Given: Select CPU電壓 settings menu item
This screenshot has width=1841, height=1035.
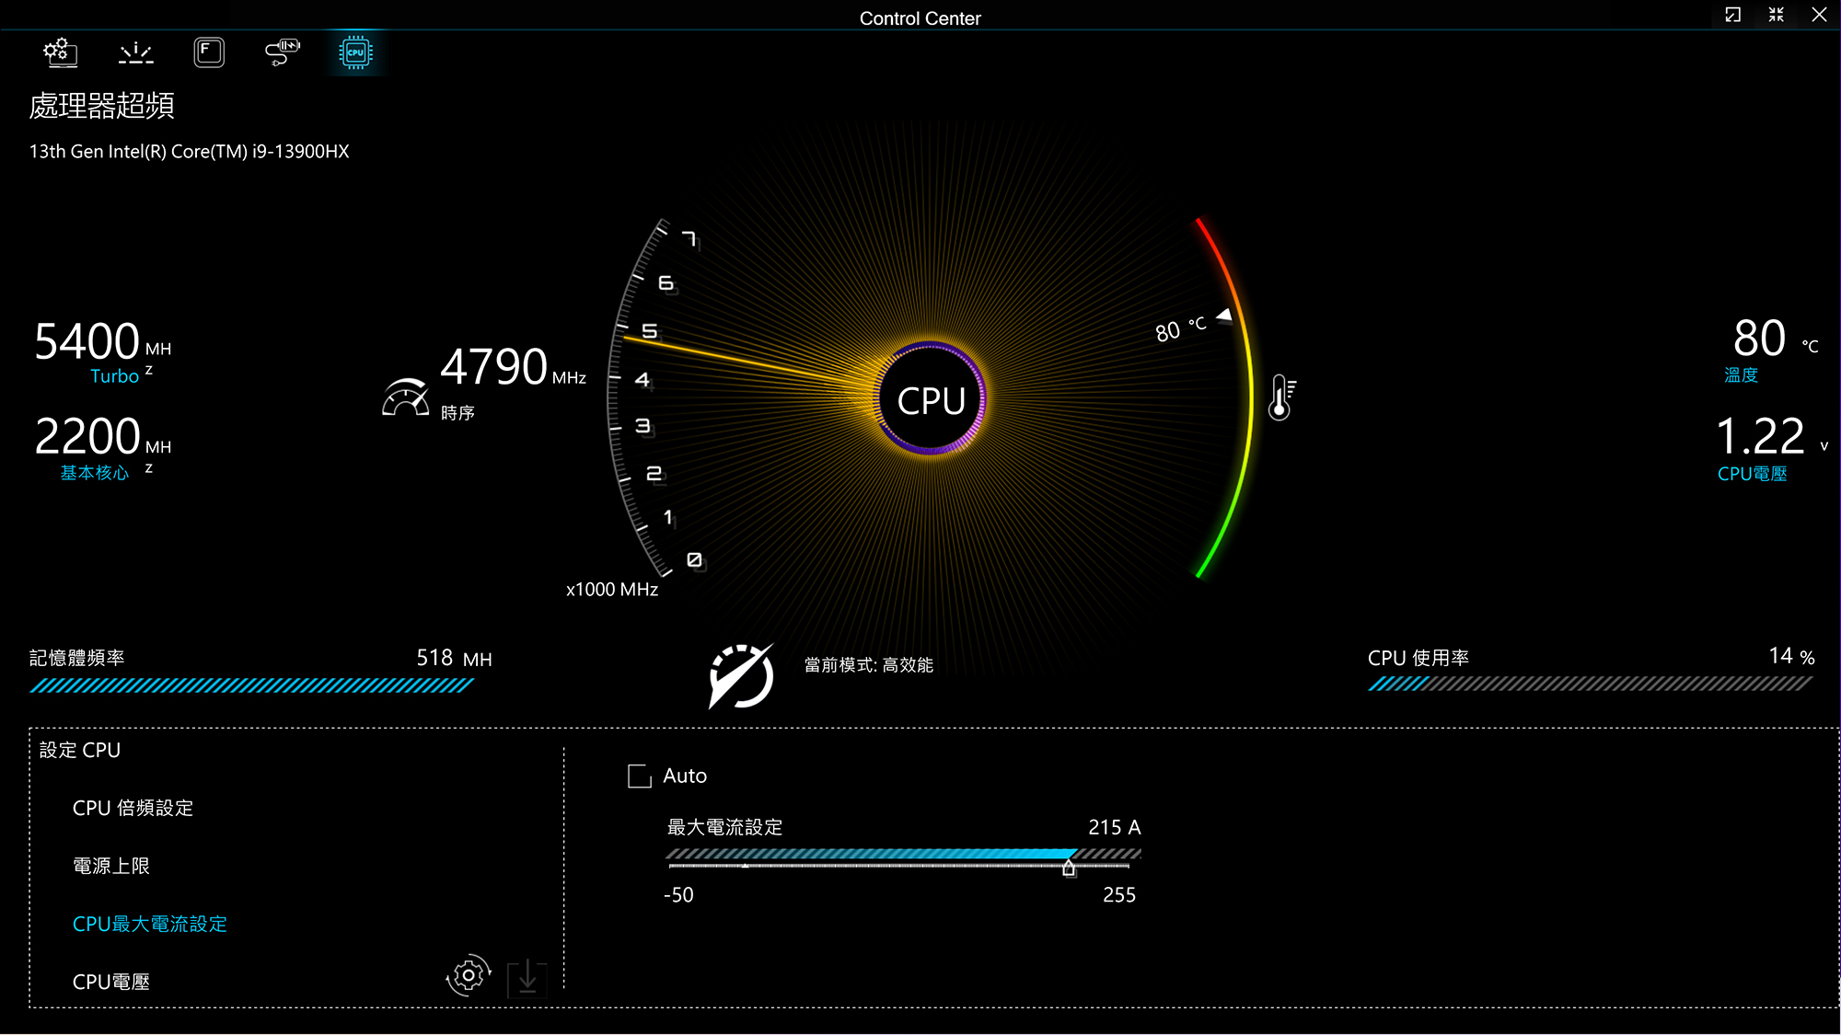Looking at the screenshot, I should click(110, 982).
